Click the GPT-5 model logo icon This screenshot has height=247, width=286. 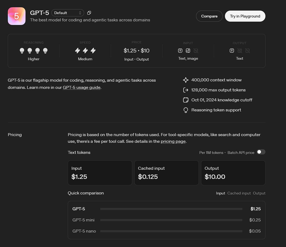pos(17,16)
